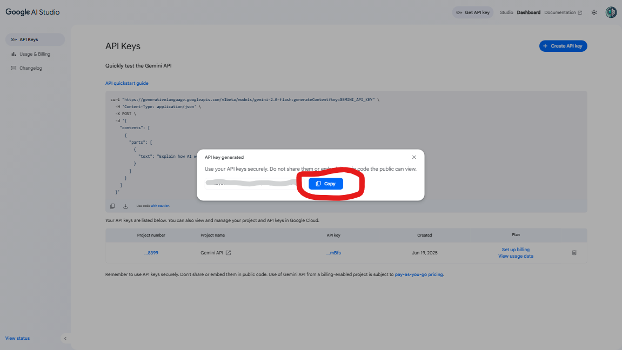The width and height of the screenshot is (622, 350).
Task: Download the curl code snippet icon
Action: tap(125, 206)
